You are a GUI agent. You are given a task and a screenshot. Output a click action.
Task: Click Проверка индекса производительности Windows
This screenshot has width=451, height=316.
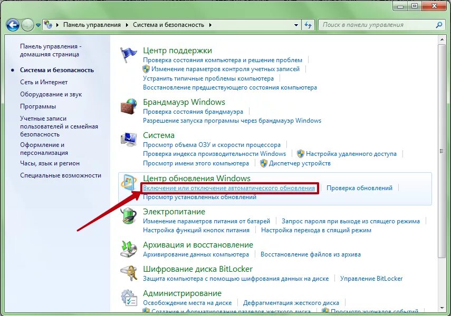(x=214, y=154)
